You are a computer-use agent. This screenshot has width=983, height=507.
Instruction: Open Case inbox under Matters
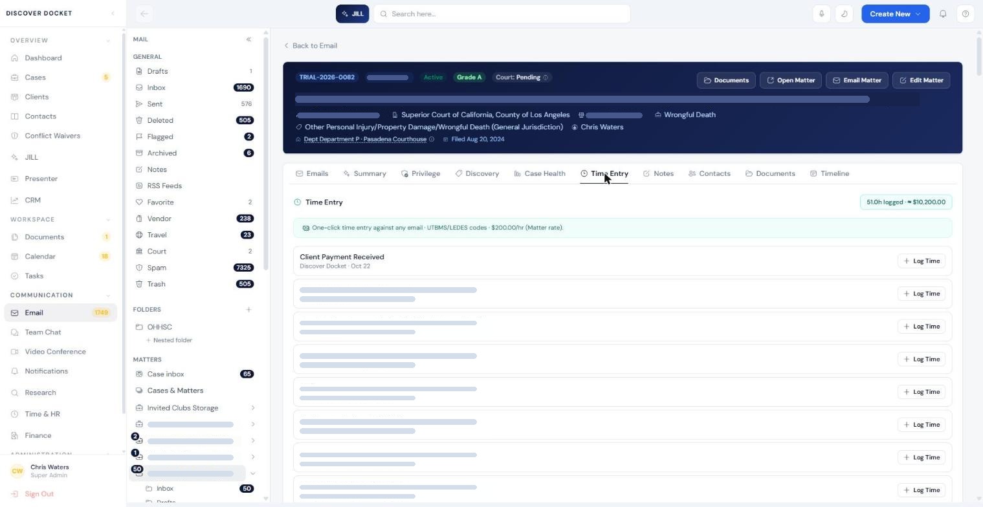pyautogui.click(x=194, y=374)
